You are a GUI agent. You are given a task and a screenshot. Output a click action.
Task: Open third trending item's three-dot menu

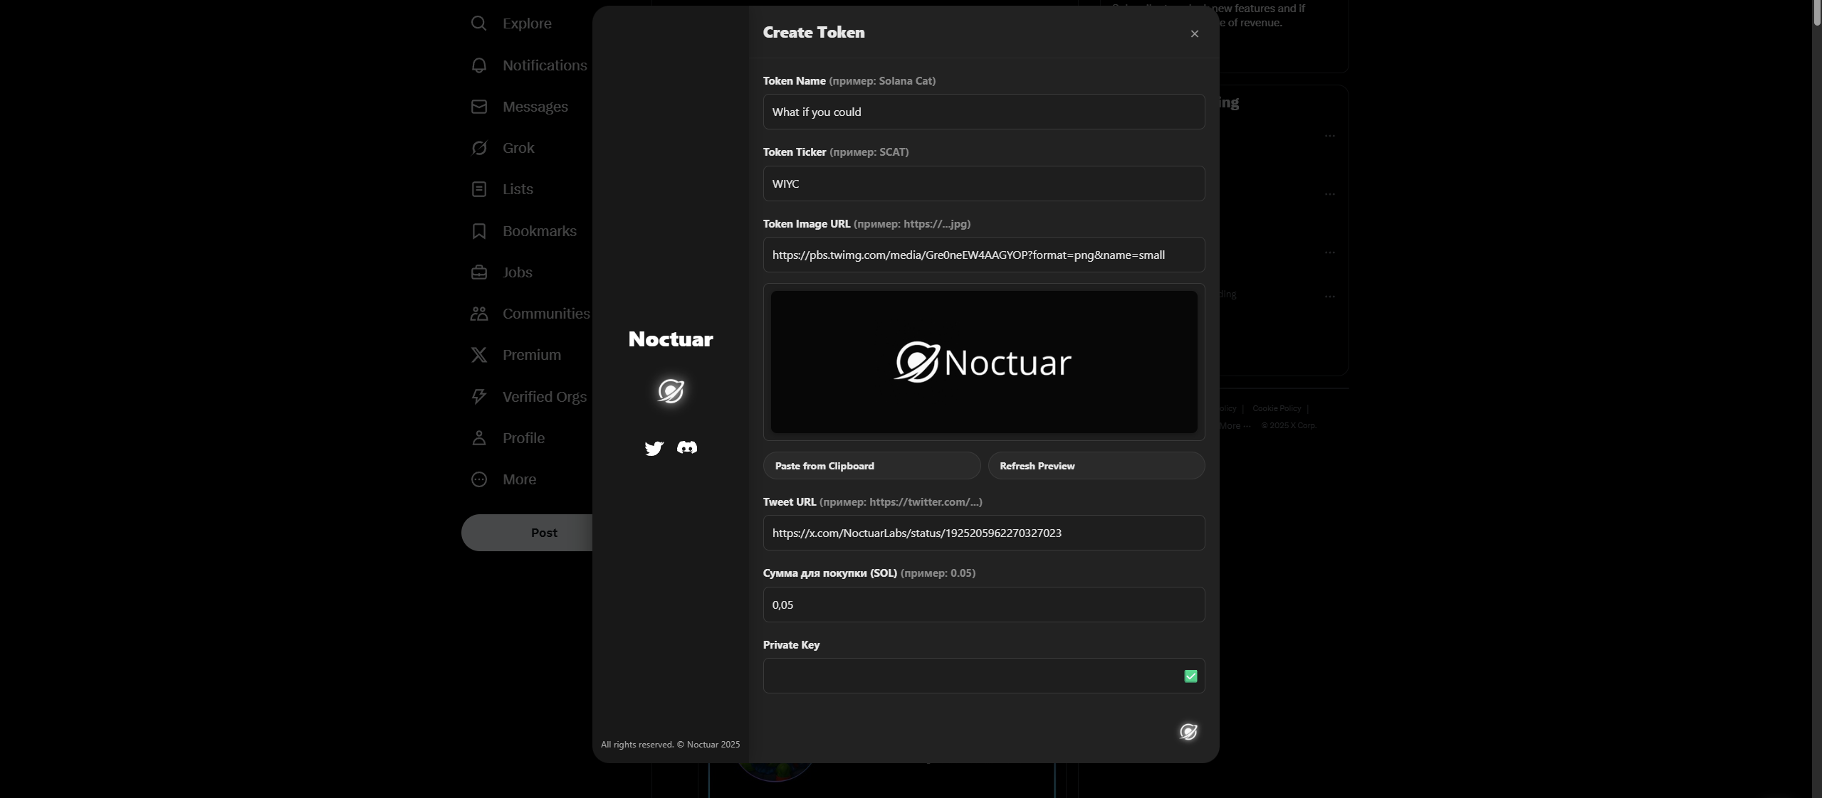point(1329,252)
